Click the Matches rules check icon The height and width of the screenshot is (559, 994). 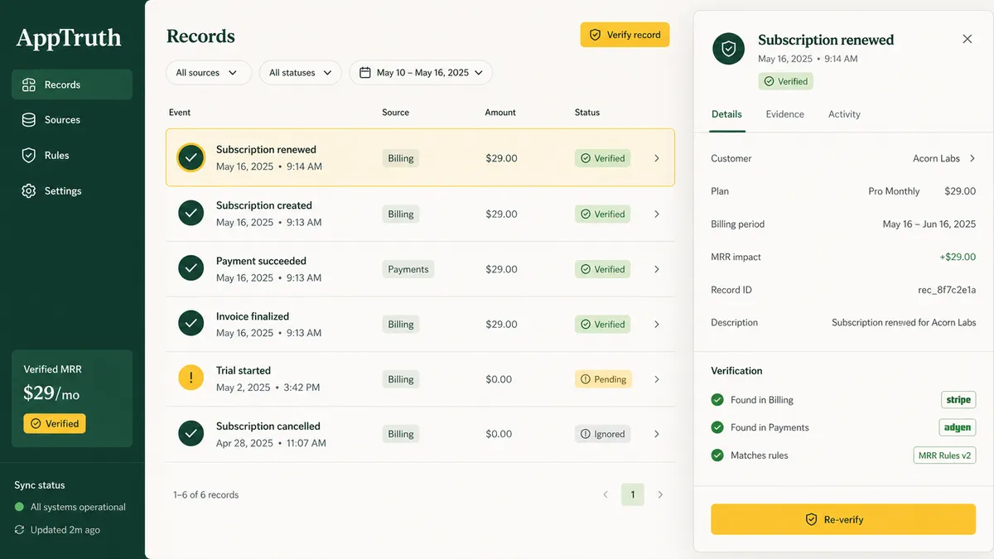click(x=717, y=455)
